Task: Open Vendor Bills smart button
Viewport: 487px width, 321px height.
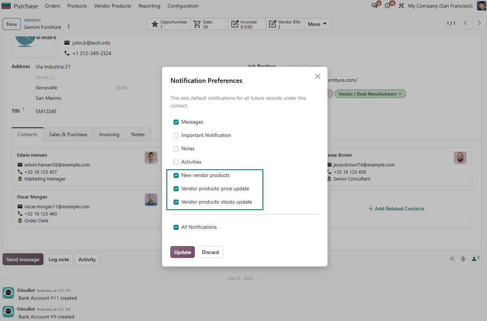Action: click(x=285, y=24)
